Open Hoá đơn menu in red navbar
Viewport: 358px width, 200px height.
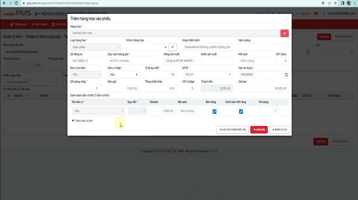pos(59,24)
